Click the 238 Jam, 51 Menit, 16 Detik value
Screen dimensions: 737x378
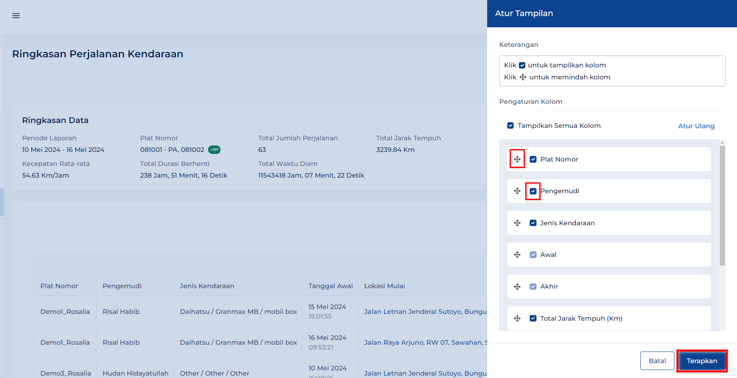(x=184, y=175)
